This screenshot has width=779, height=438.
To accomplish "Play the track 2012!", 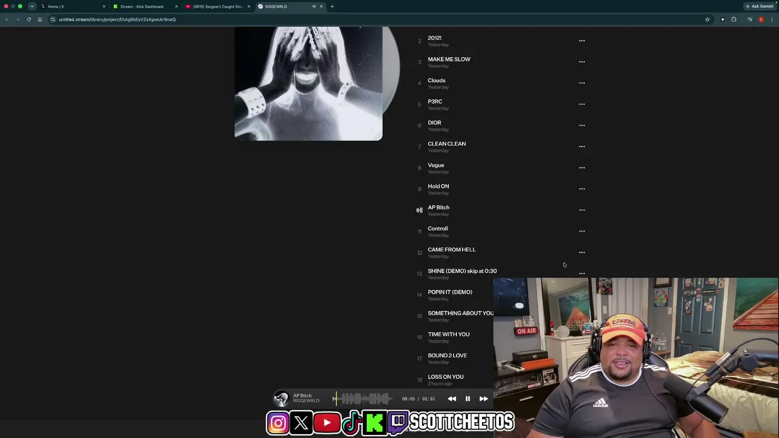I will [x=435, y=38].
